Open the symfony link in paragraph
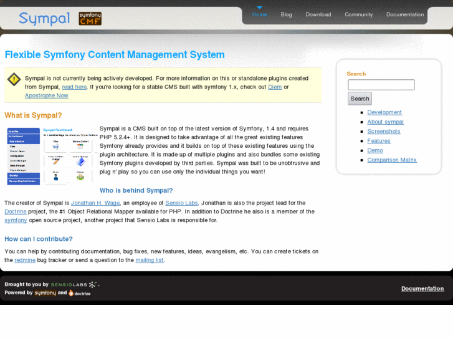This screenshot has height=340, width=453. pyautogui.click(x=16, y=220)
